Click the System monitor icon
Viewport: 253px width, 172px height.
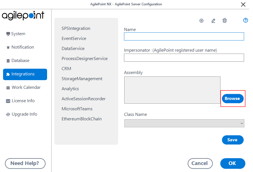pos(8,34)
